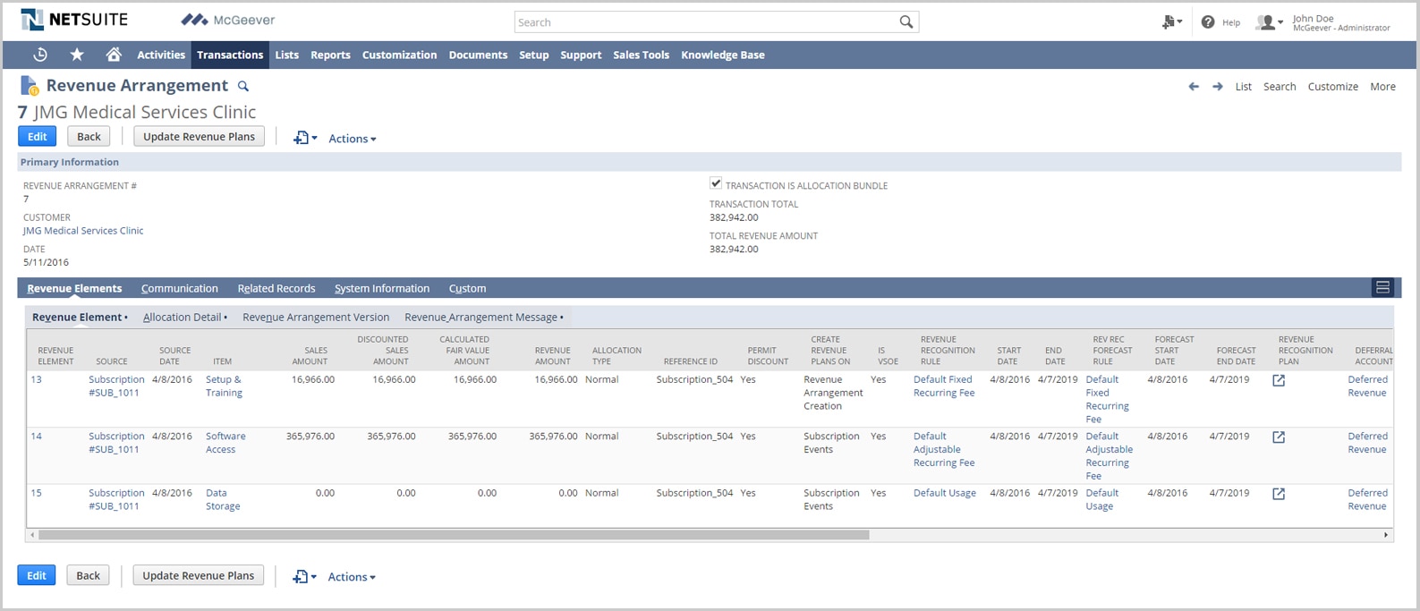Open the Transactions menu

point(230,55)
